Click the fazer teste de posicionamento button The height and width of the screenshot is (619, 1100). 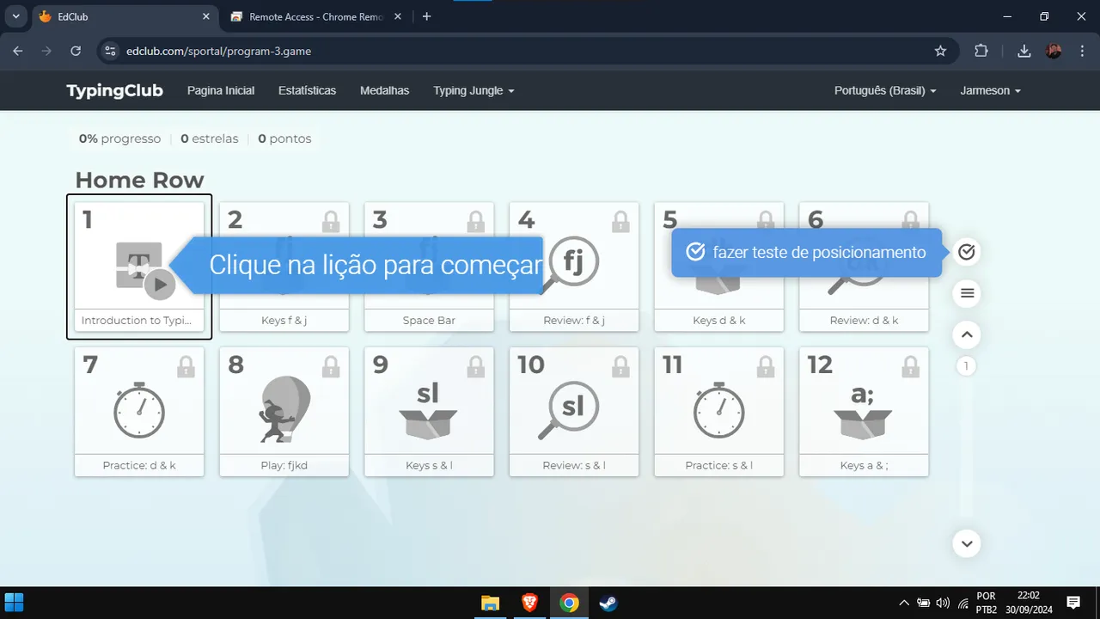click(806, 253)
